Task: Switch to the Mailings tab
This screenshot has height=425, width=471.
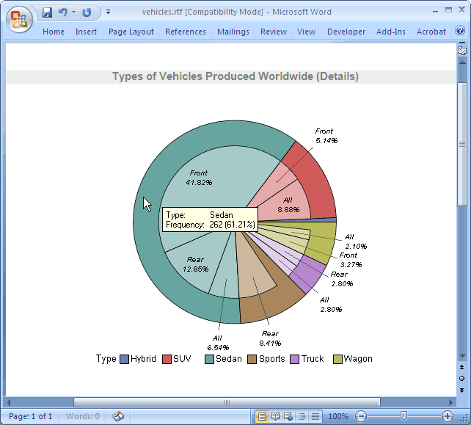Action: click(233, 32)
